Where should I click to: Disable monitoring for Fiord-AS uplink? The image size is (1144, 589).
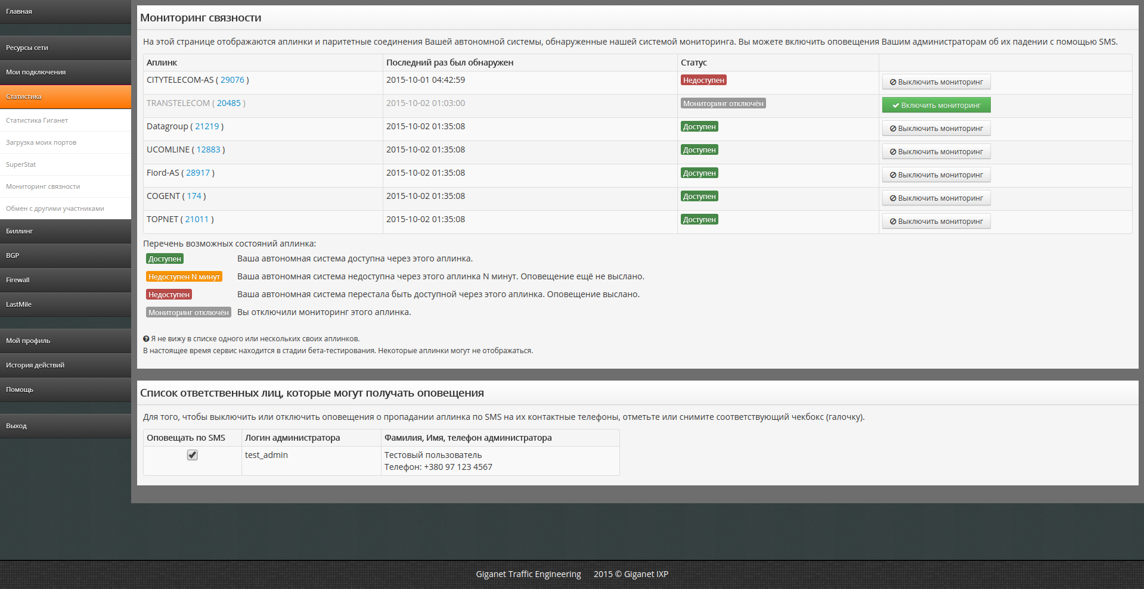(936, 175)
